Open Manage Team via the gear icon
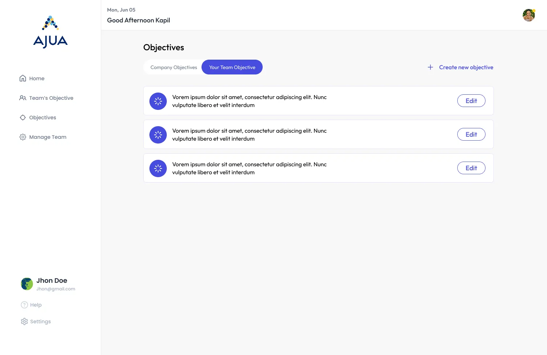The width and height of the screenshot is (547, 355). 22,137
